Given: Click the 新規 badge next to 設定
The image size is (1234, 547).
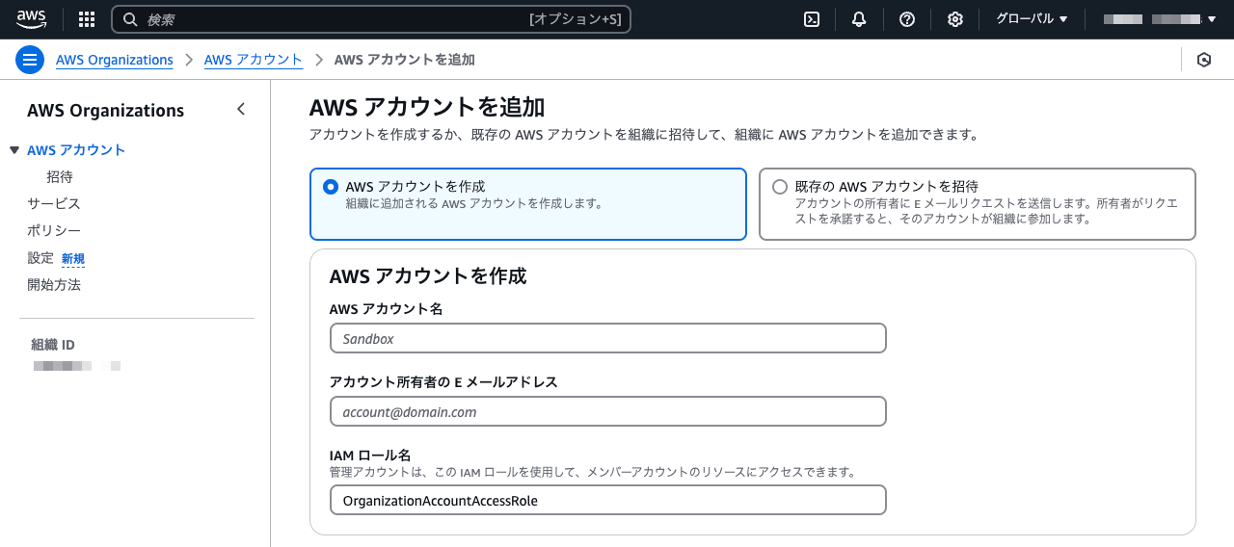Looking at the screenshot, I should pos(73,258).
